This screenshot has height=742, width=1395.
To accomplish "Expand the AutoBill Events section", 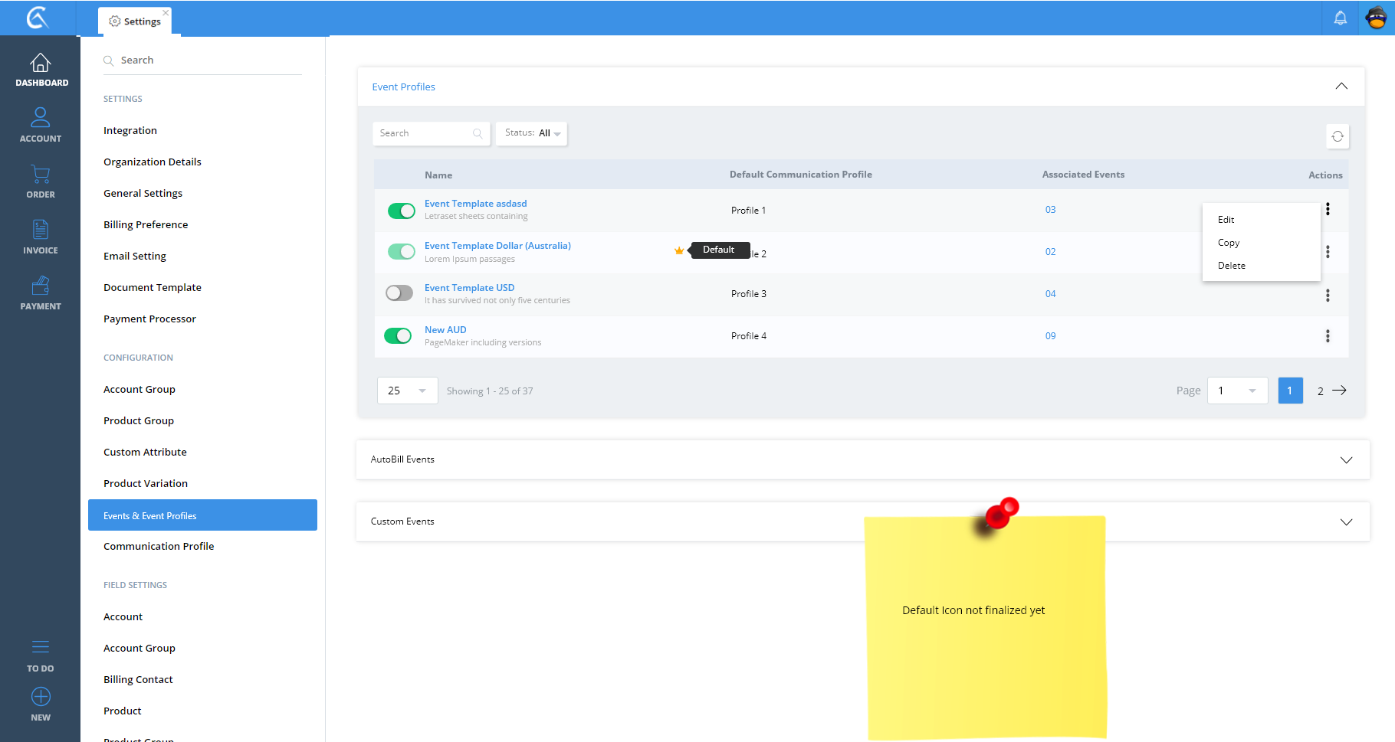I will coord(1345,460).
